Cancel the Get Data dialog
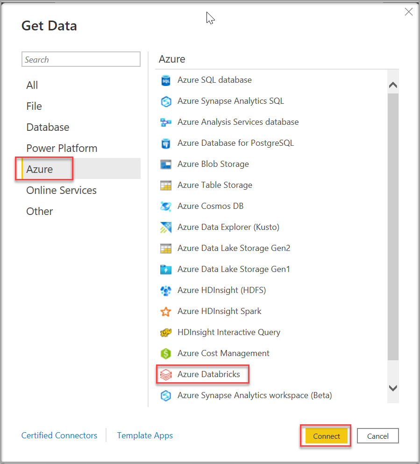The height and width of the screenshot is (464, 420). 377,436
